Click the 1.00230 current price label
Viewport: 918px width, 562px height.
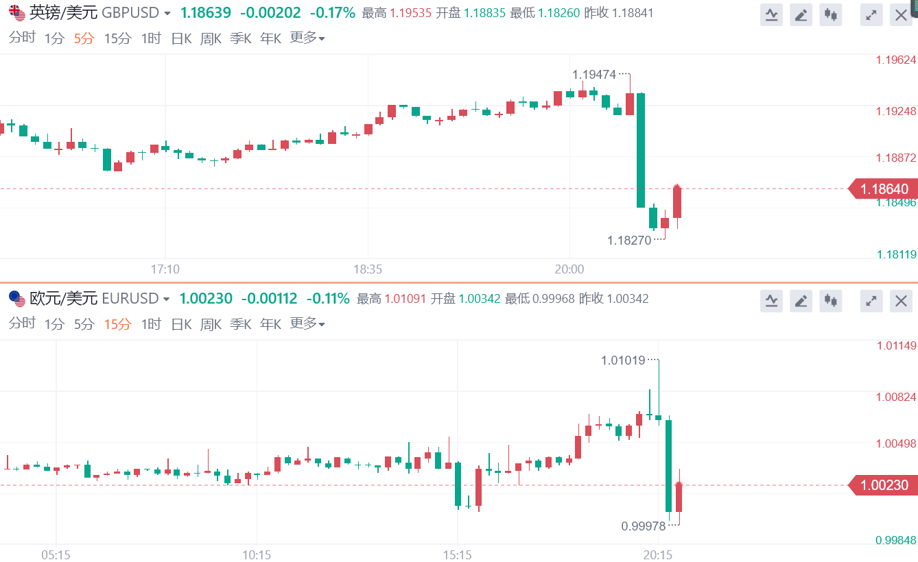(884, 485)
